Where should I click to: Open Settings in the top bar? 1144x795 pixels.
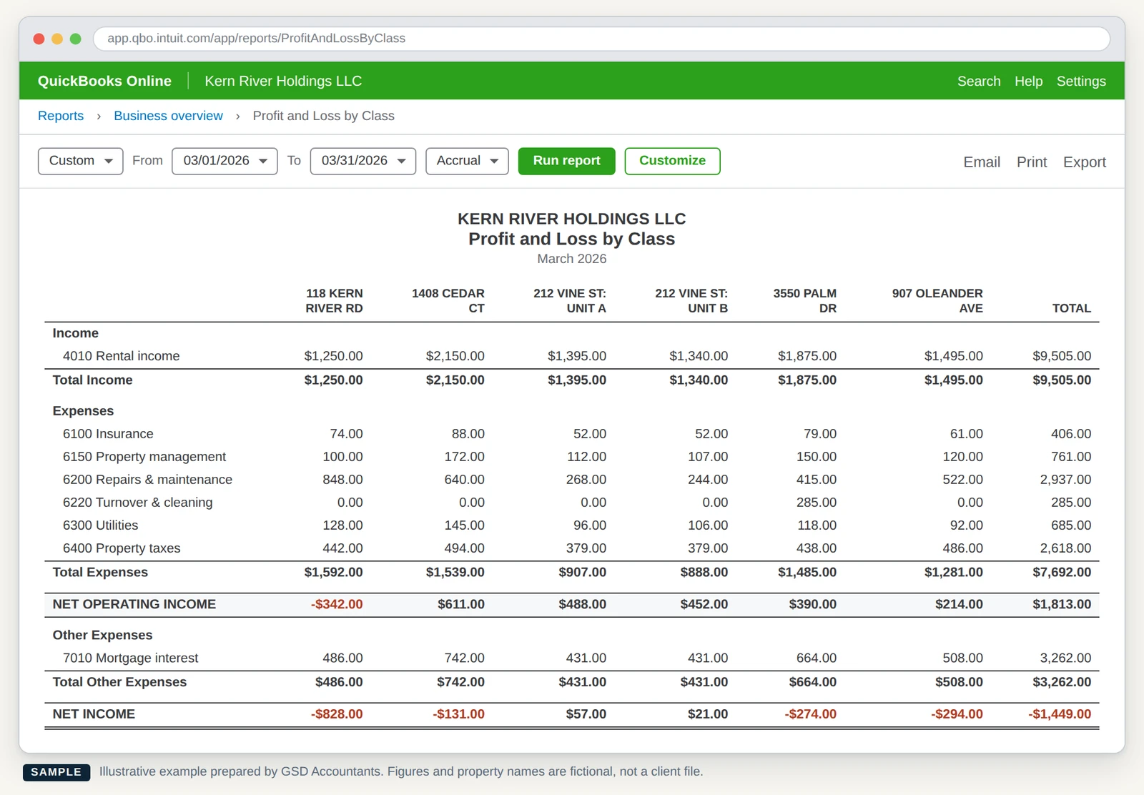pyautogui.click(x=1081, y=81)
